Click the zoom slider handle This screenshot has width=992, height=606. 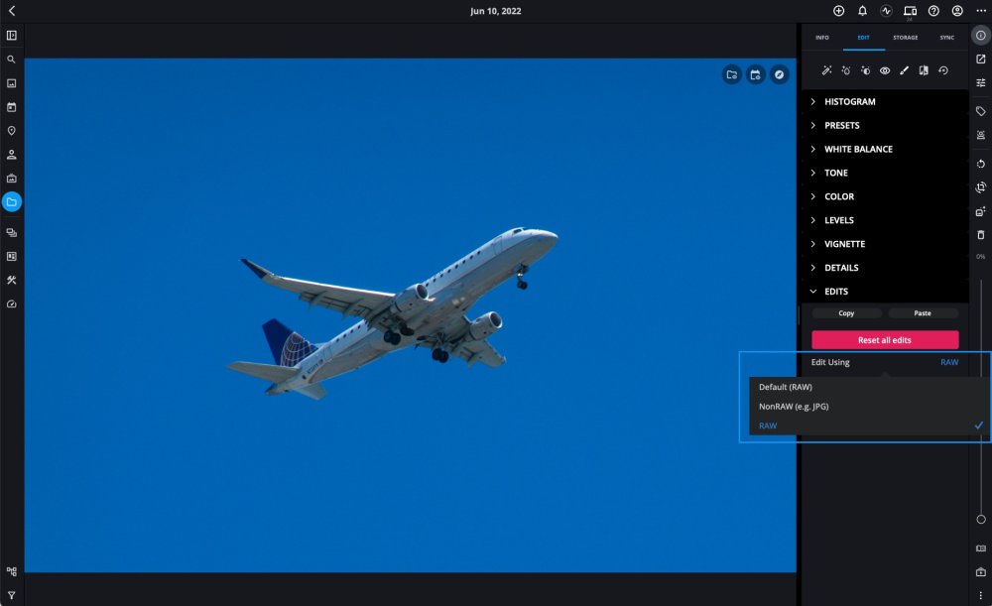coord(981,520)
